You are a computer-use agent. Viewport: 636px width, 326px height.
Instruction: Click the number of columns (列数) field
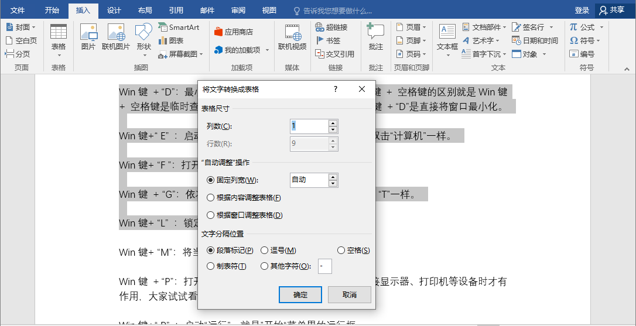[309, 126]
